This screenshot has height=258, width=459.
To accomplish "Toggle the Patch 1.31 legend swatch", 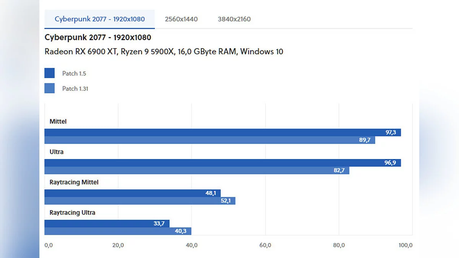I will [50, 88].
